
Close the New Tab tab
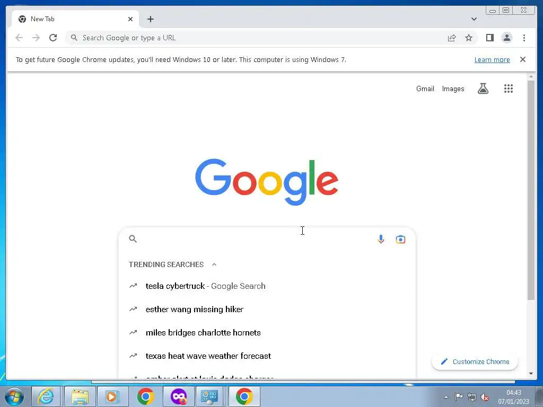click(x=130, y=19)
